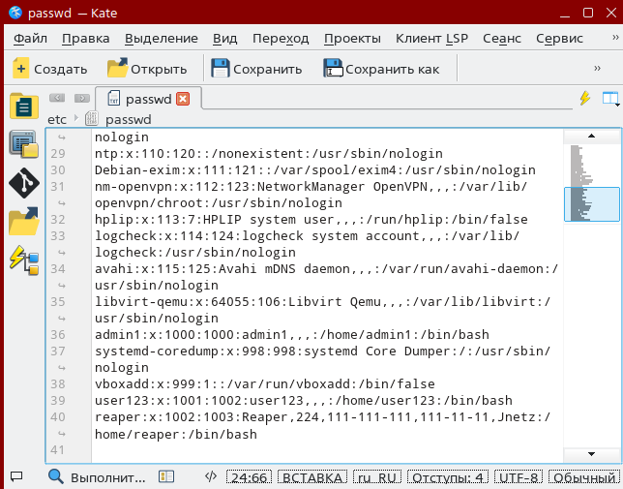Open the Projects panel in sidebar

(24, 144)
